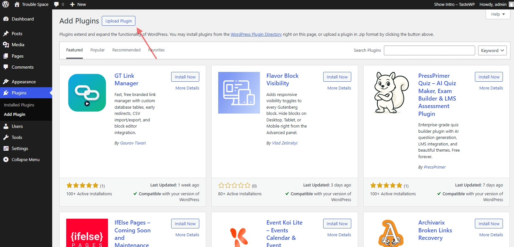Open Tools wrench icon
514x247 pixels.
point(6,137)
